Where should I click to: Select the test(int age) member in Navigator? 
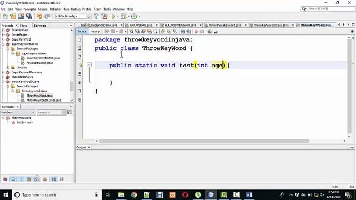pos(24,122)
